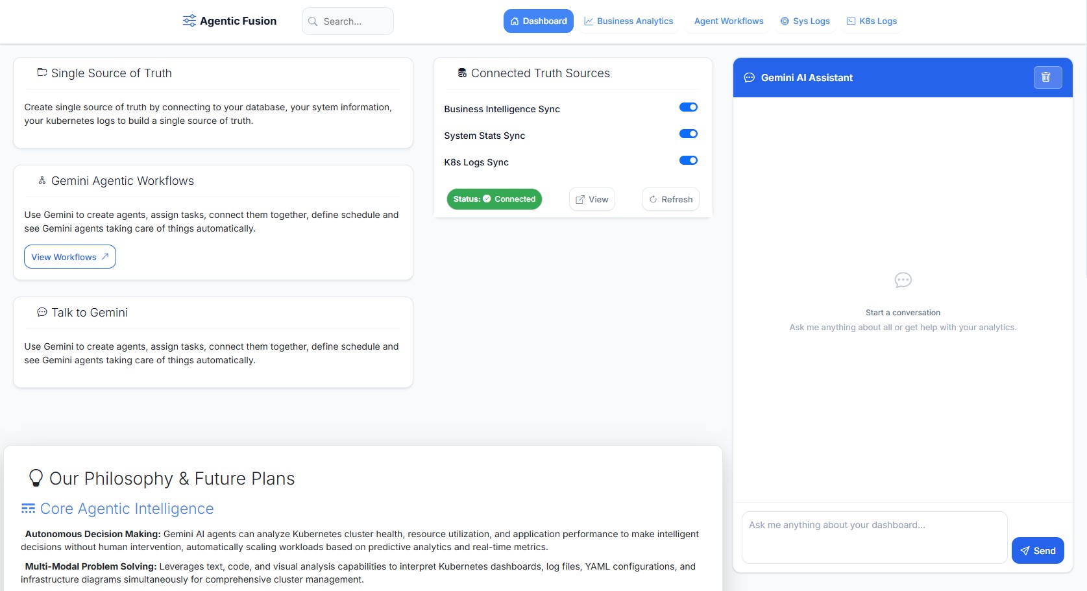
Task: Click the 'Start a conversation' text
Action: [903, 313]
